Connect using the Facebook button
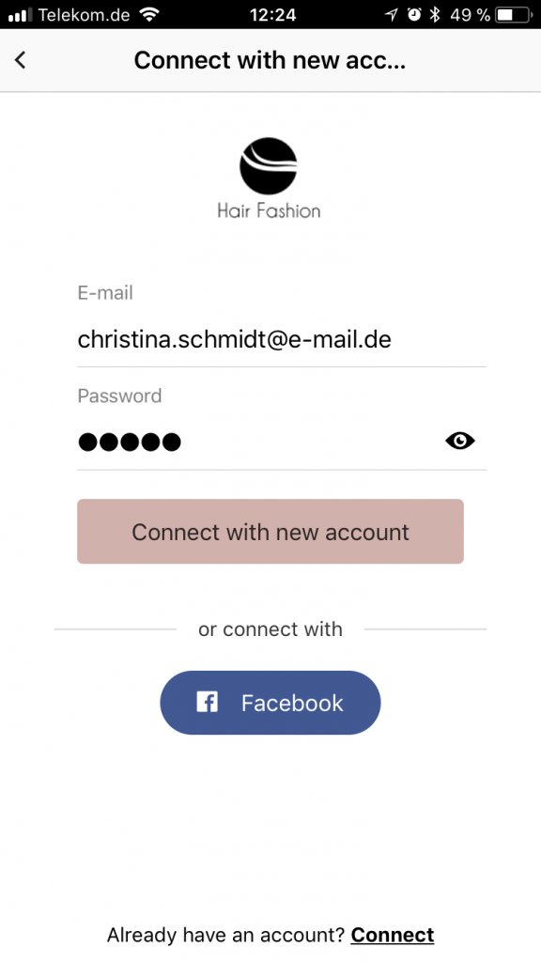 pos(270,703)
